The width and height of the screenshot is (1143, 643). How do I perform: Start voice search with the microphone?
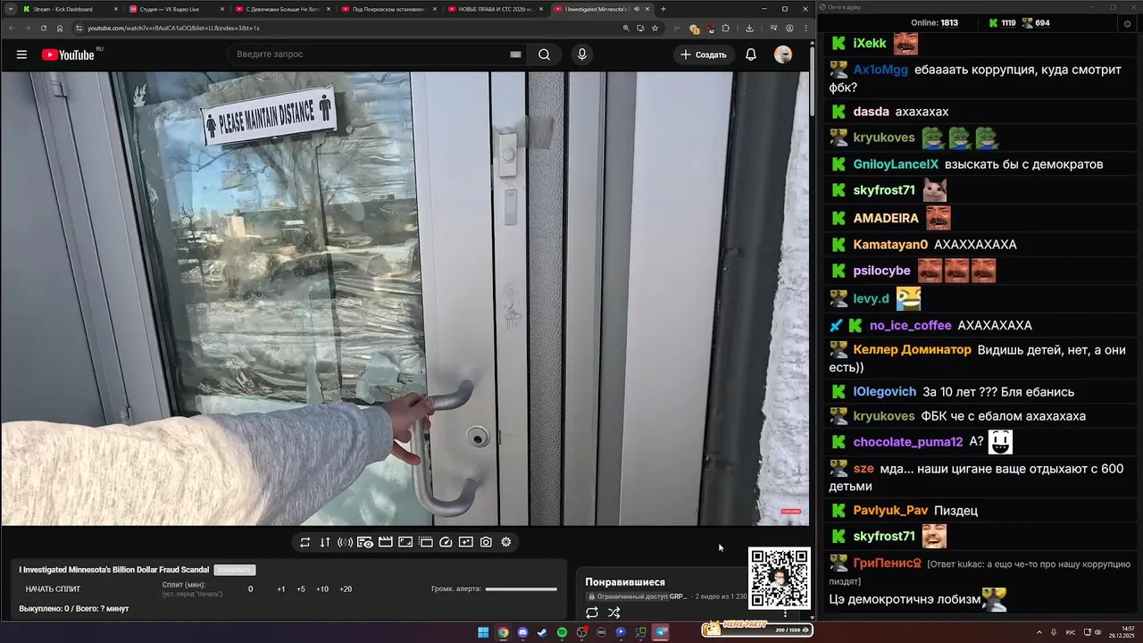(582, 54)
